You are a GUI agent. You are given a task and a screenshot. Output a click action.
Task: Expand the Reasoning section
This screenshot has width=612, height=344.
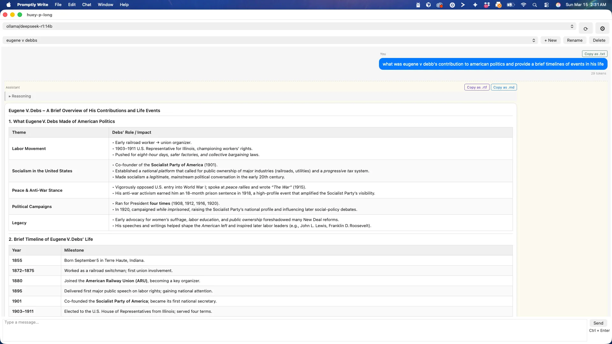click(x=20, y=96)
